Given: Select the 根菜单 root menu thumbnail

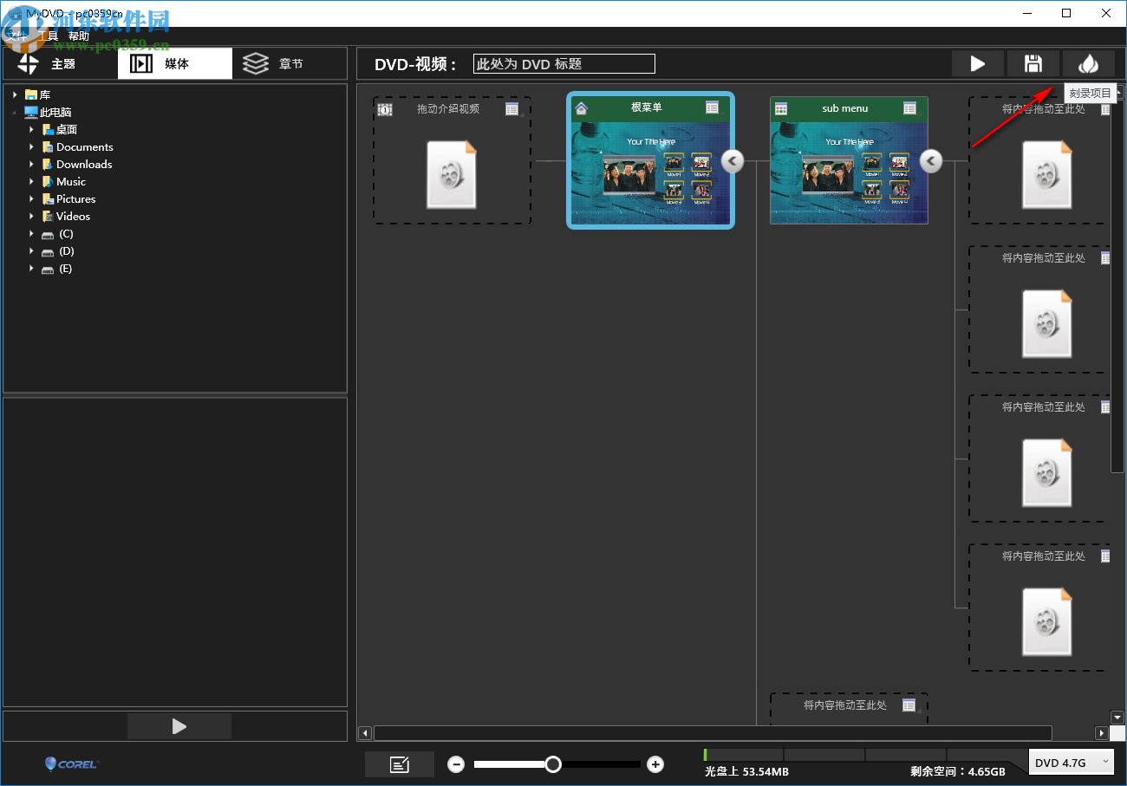Looking at the screenshot, I should point(650,173).
